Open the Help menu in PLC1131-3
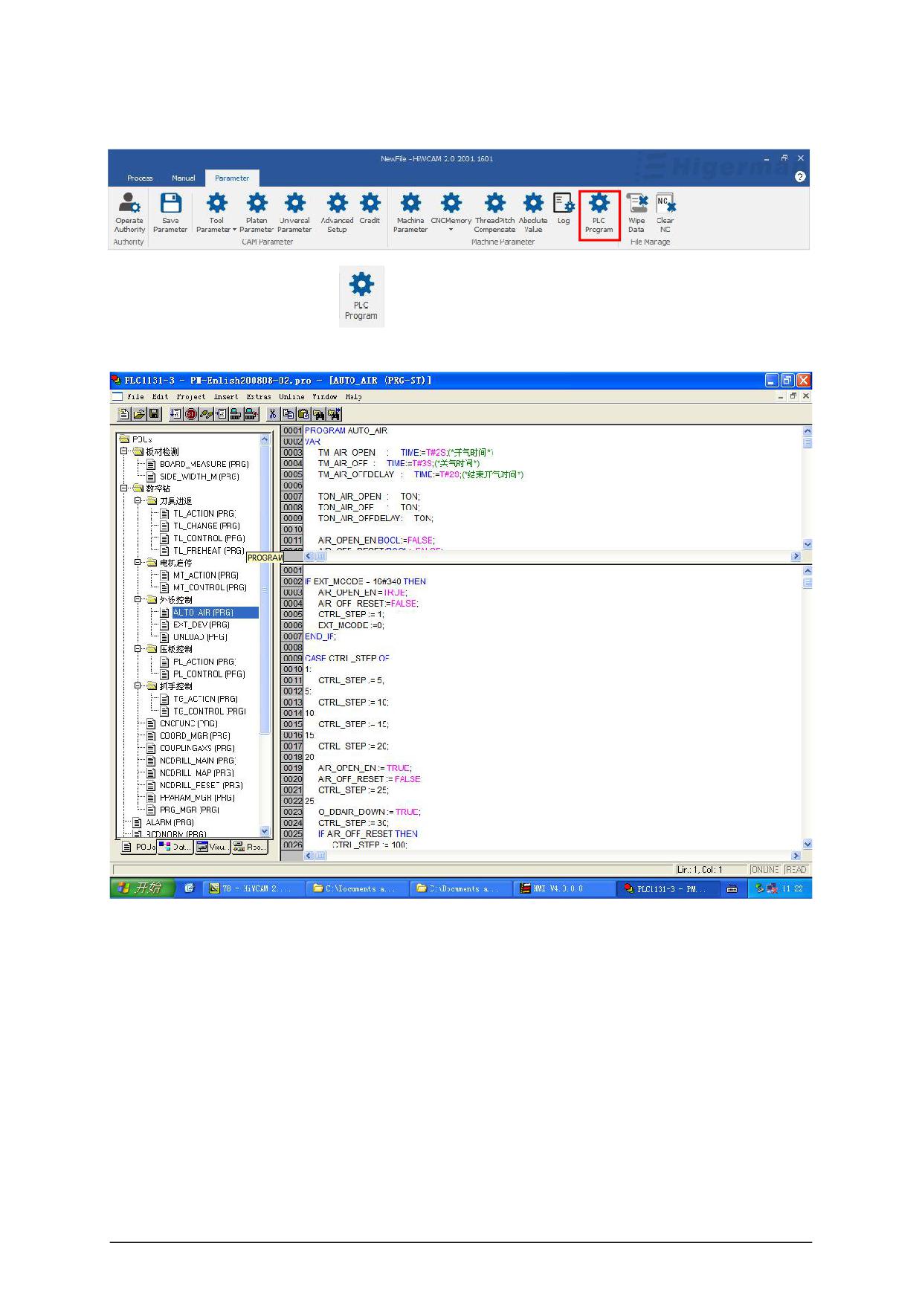The image size is (922, 1304). (x=353, y=397)
